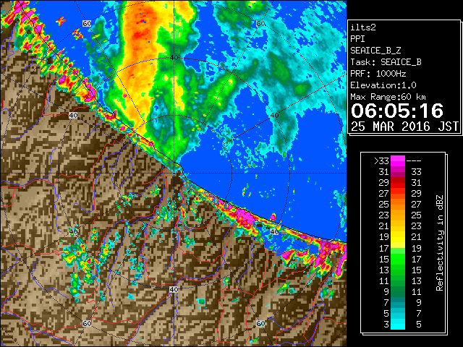Click the '40' range ring label south of center

174,289
